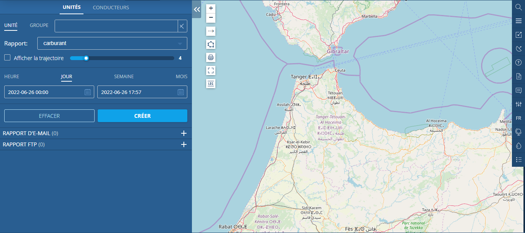Zoom in on the map
Image resolution: width=525 pixels, height=233 pixels.
coord(211,8)
